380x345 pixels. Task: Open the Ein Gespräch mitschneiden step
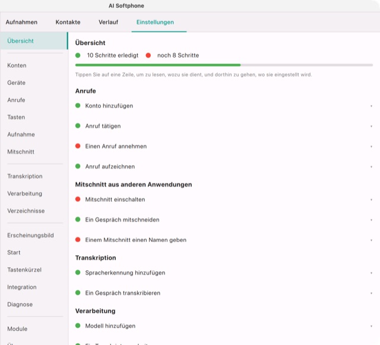224,220
